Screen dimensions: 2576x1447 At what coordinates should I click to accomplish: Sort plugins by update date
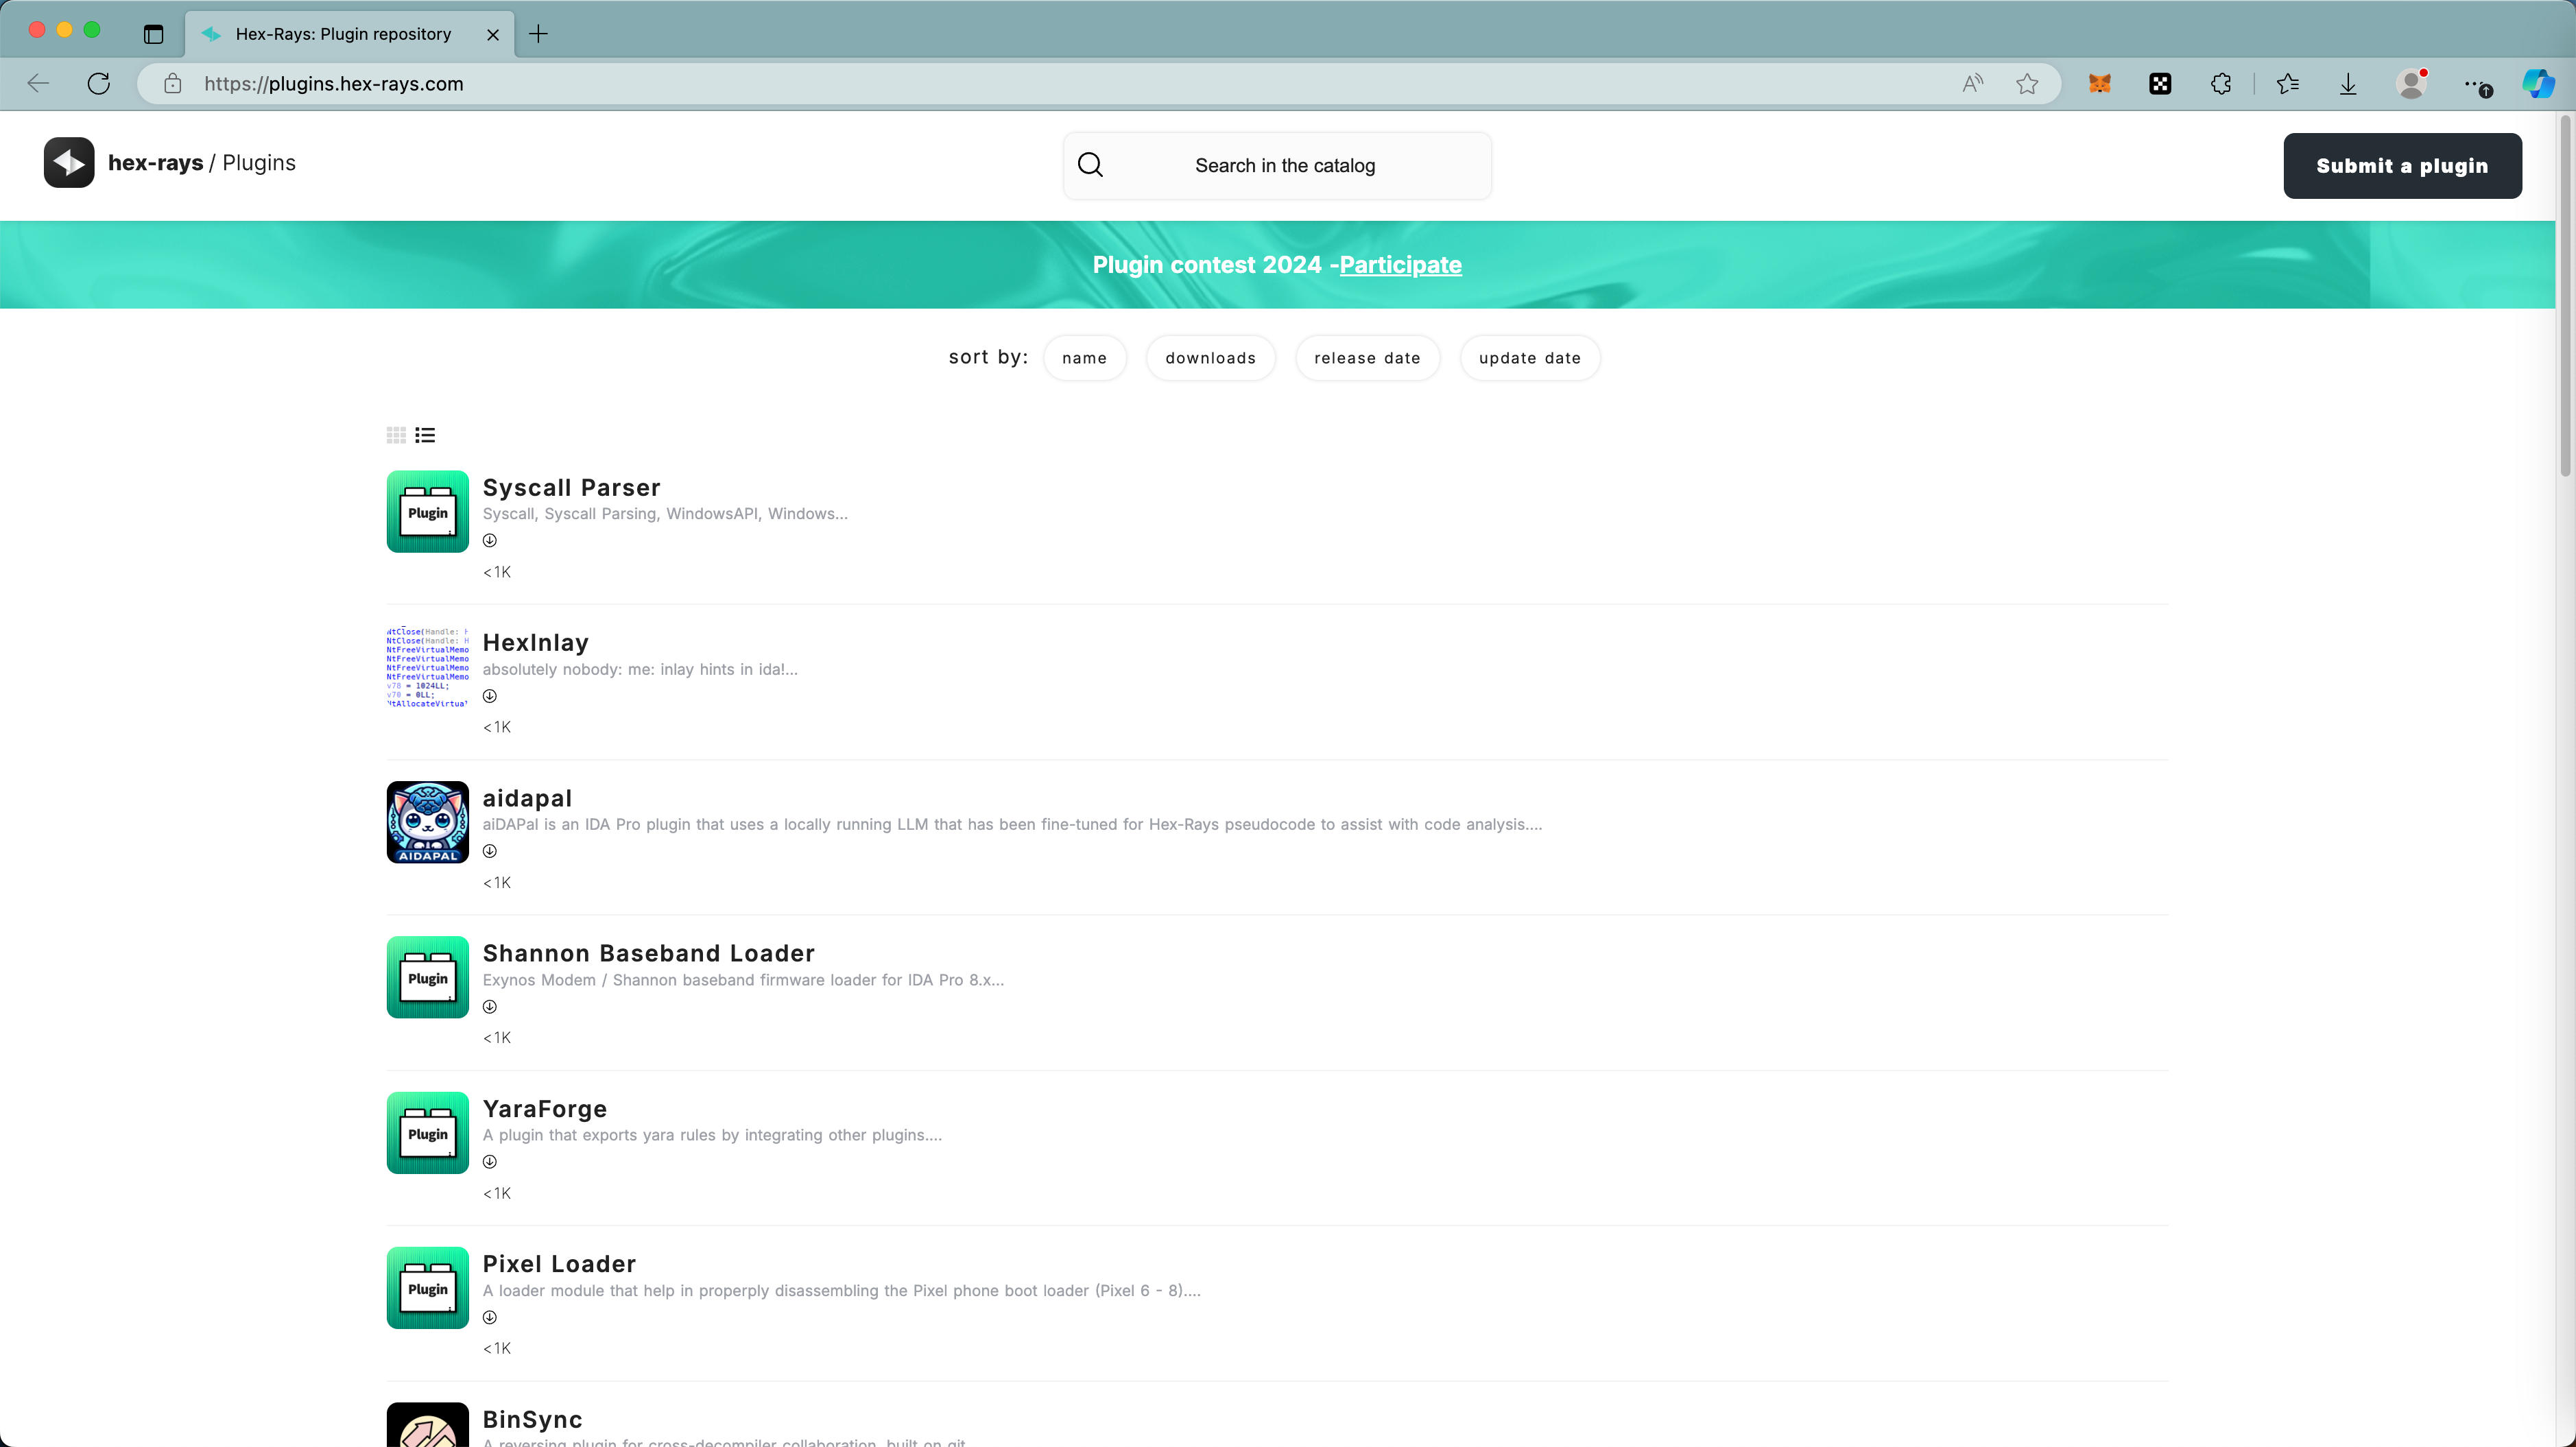click(x=1530, y=358)
